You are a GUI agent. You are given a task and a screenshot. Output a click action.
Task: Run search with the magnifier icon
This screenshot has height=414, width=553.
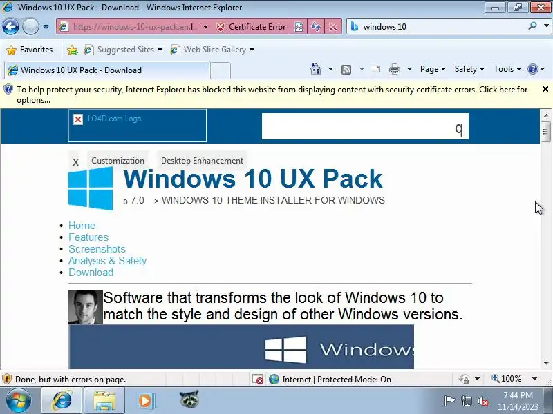(x=532, y=26)
